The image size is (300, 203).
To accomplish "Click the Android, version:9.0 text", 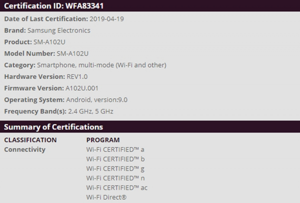I will 100,99.
